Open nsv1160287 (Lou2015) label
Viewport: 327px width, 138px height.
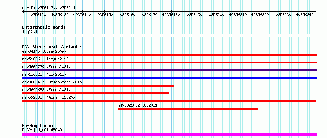coord(44,74)
